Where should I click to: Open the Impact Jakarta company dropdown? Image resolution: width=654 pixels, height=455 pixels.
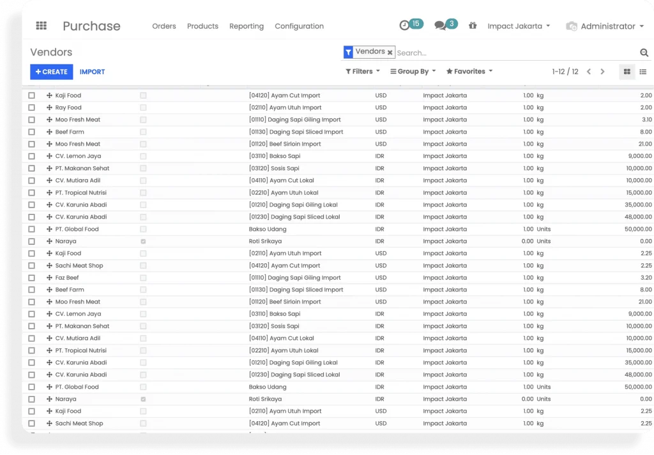(x=519, y=26)
